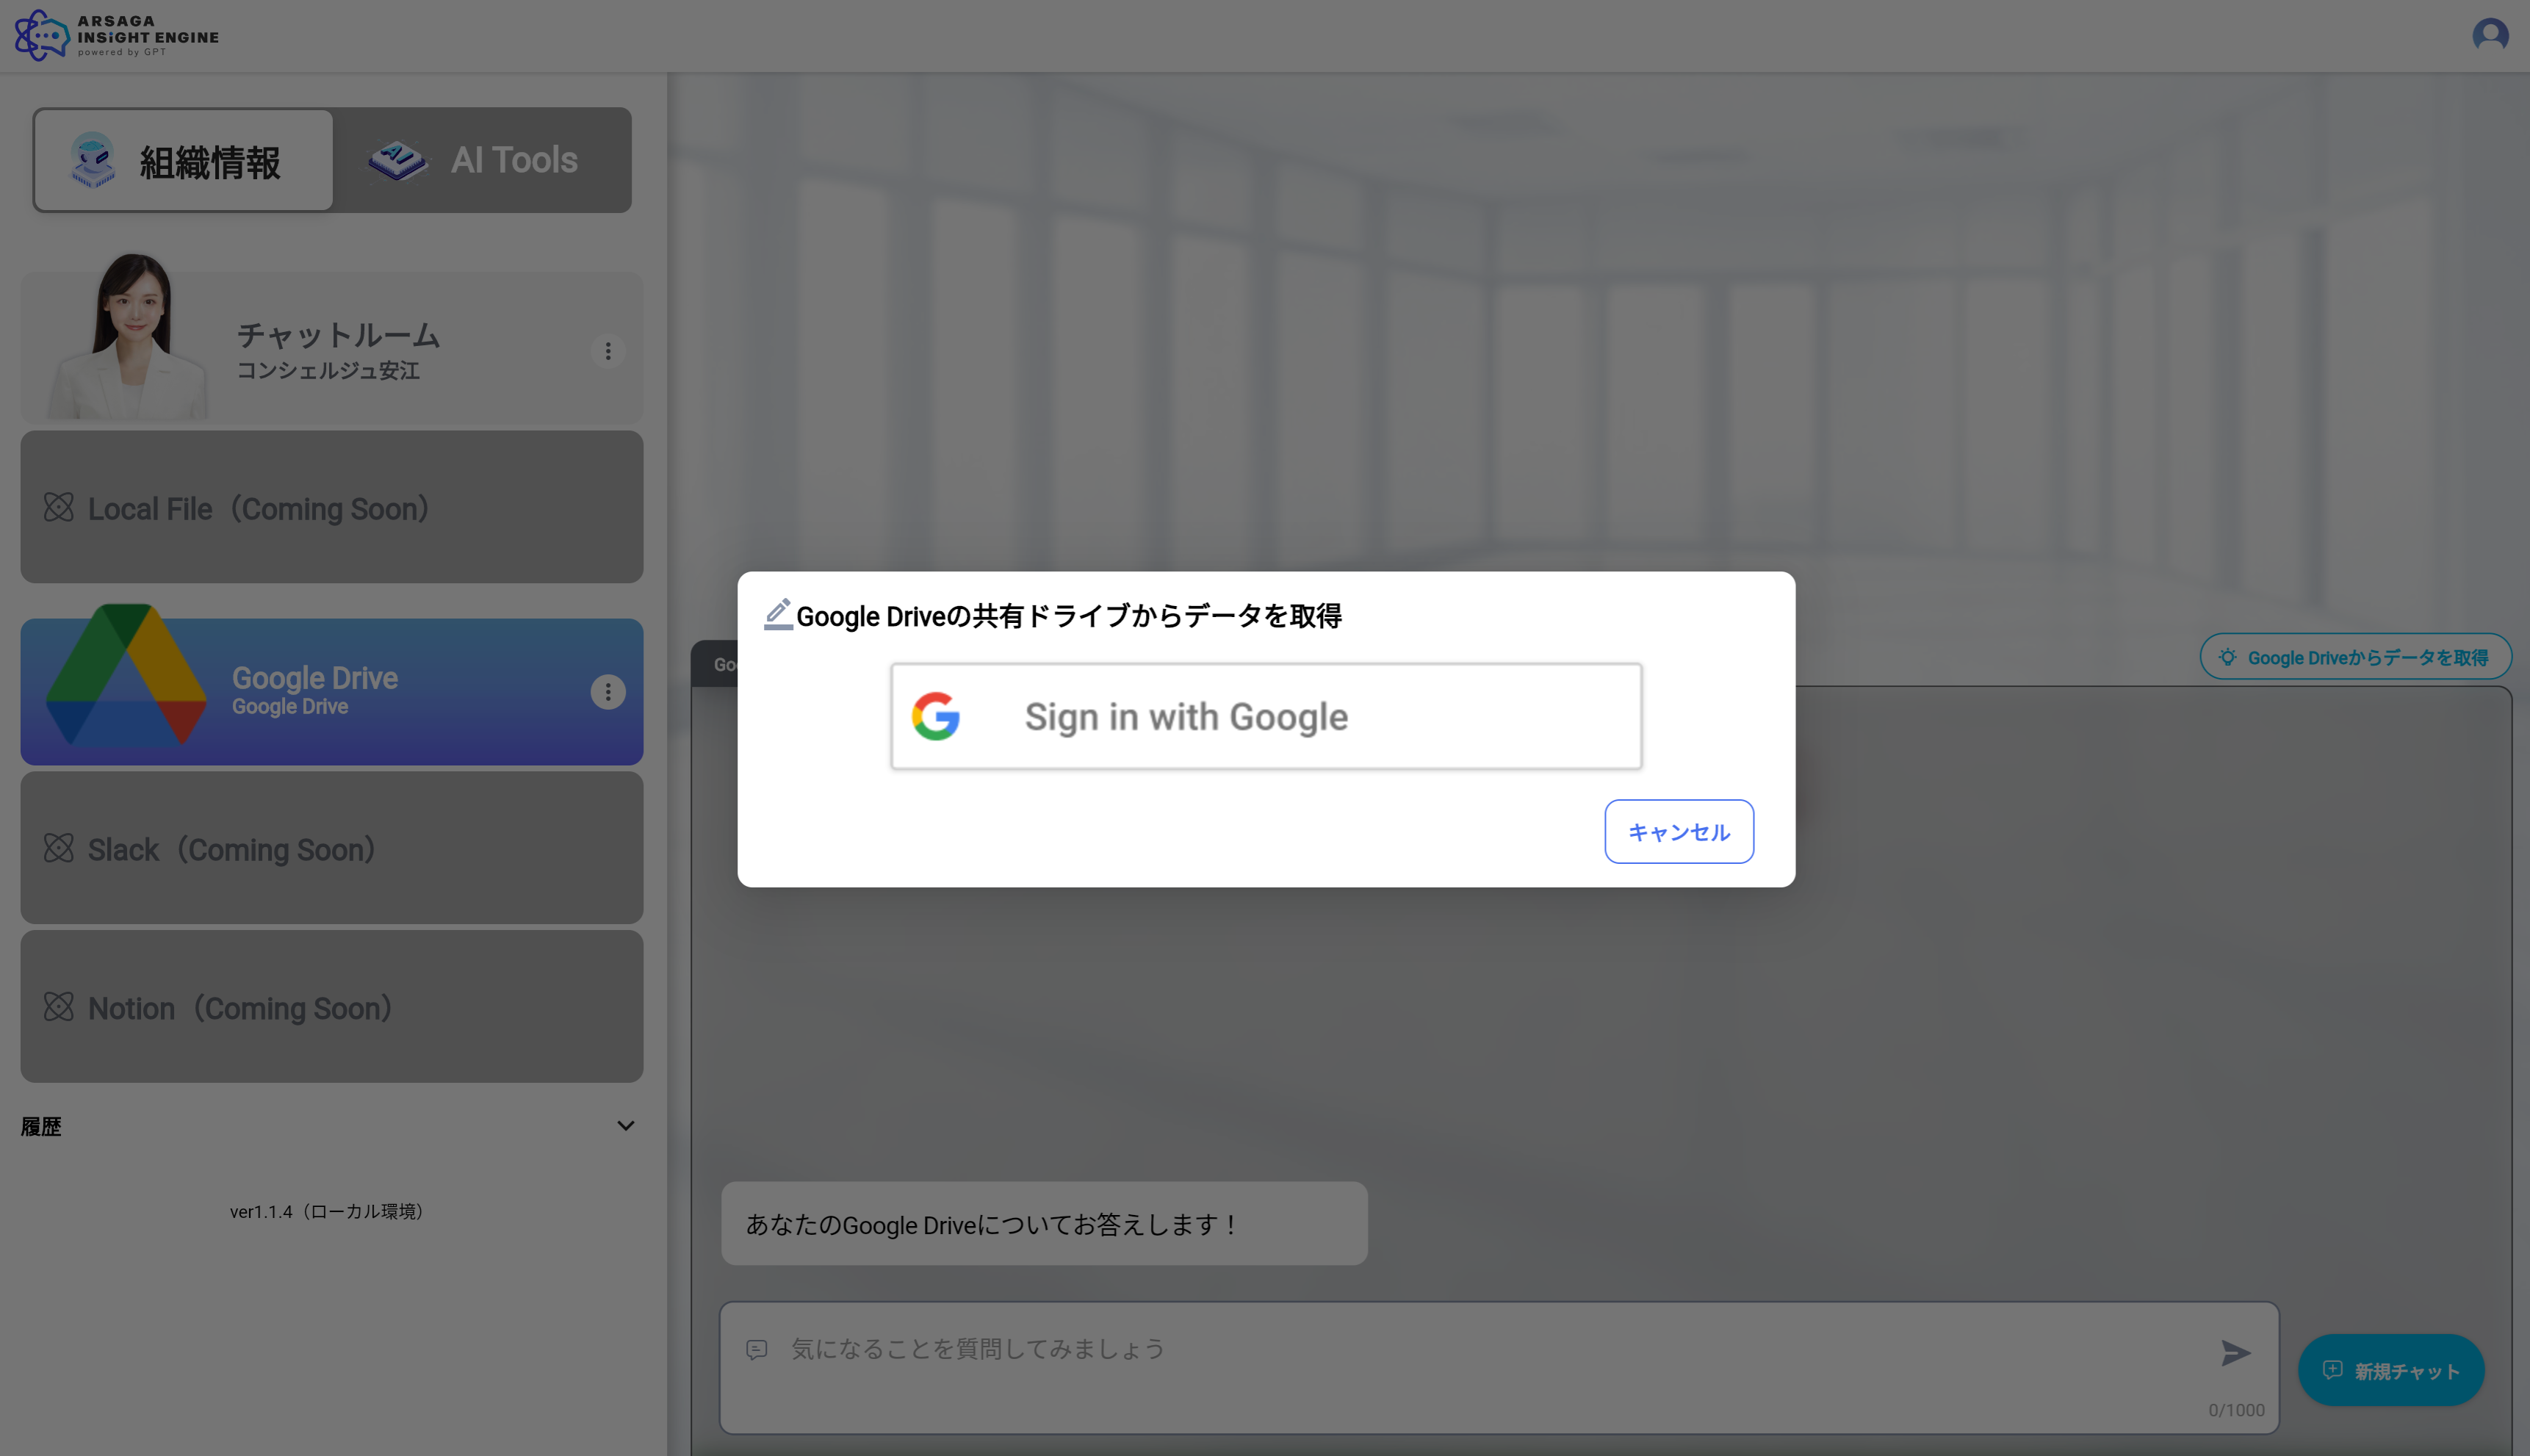Open chat room three-dot options menu
This screenshot has height=1456, width=2530.
click(x=607, y=351)
